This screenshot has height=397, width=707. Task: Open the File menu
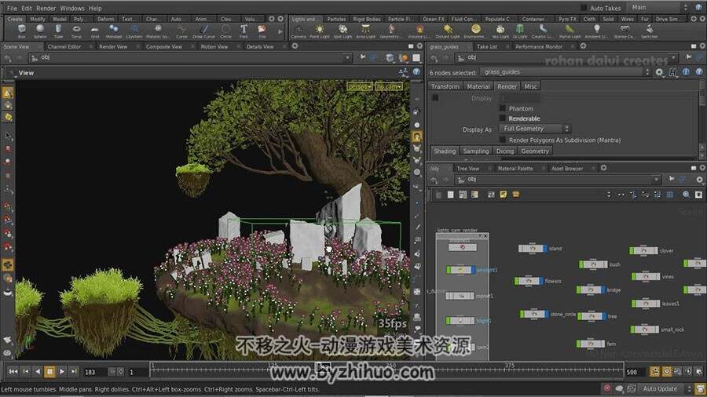(x=12, y=8)
